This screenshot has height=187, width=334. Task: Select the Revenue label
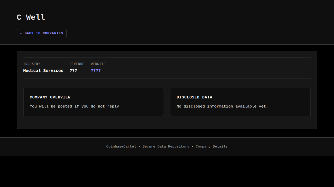click(x=77, y=64)
